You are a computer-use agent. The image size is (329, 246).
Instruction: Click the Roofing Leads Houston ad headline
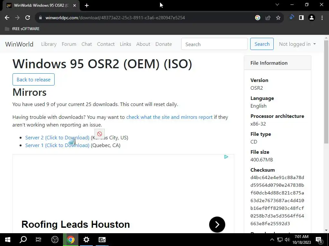[76, 225]
